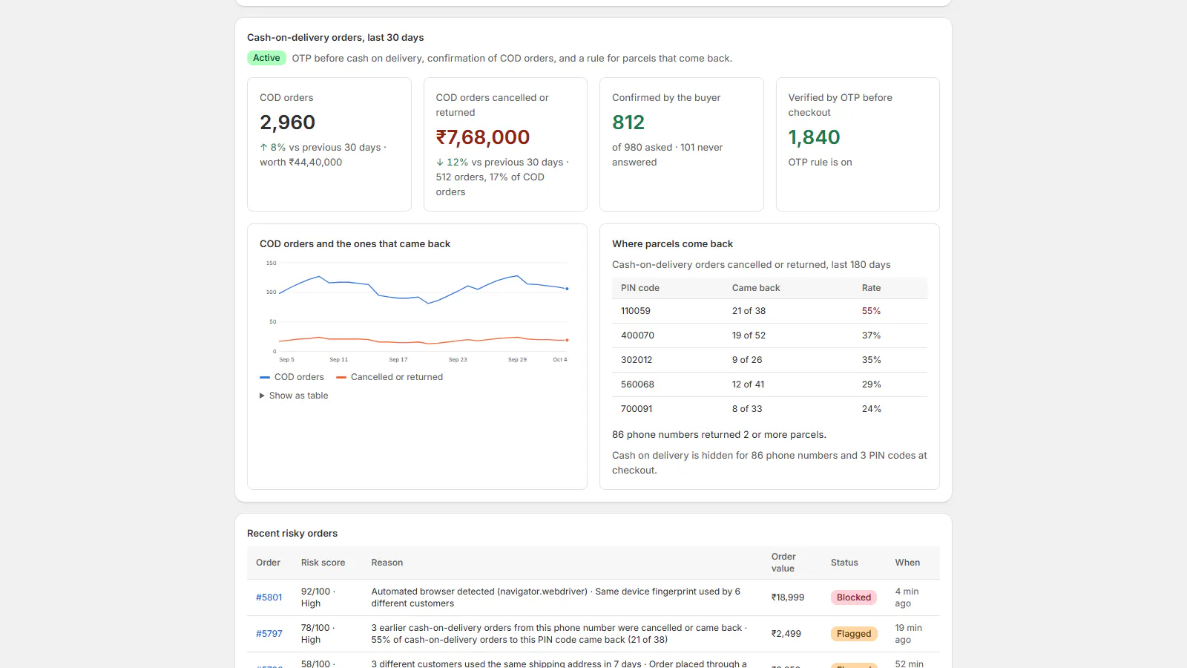Click the PIN code column header
Viewport: 1187px width, 668px height.
point(639,288)
